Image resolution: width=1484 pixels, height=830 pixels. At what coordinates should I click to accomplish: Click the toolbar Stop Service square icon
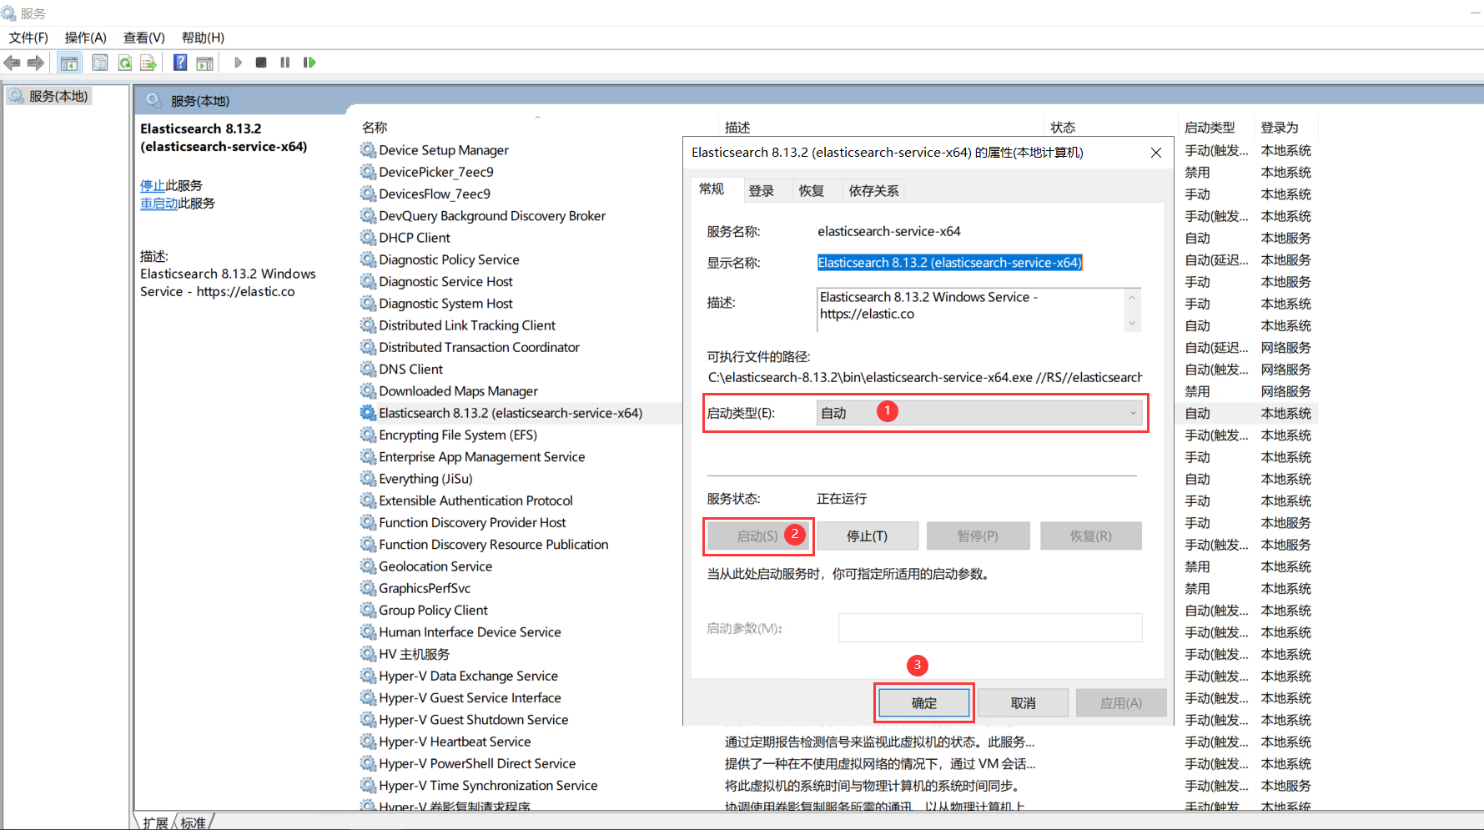coord(261,63)
